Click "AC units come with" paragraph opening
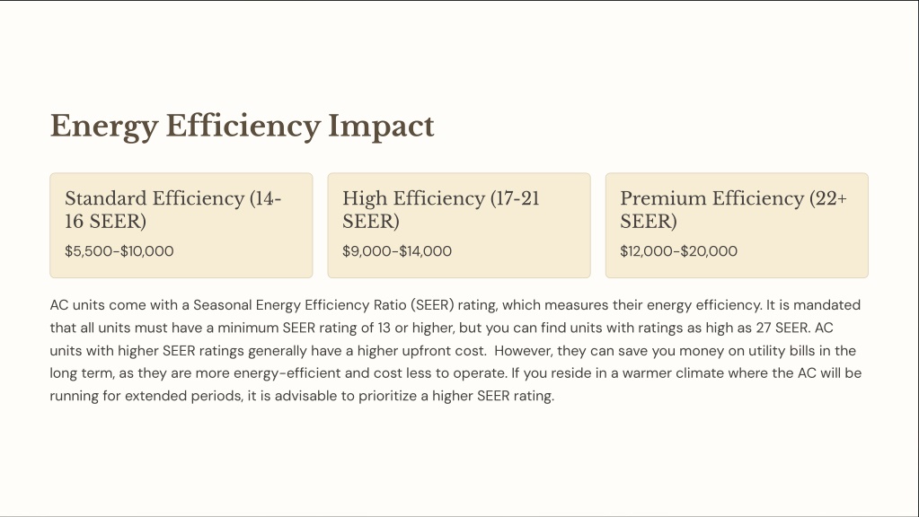This screenshot has height=517, width=919. click(114, 305)
